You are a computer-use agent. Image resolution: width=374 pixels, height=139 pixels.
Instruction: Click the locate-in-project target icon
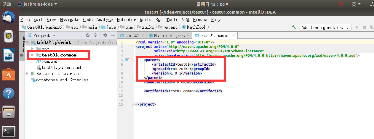[88, 35]
